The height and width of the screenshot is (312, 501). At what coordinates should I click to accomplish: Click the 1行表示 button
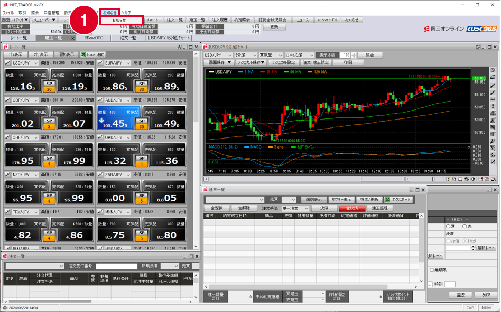pyautogui.click(x=16, y=54)
